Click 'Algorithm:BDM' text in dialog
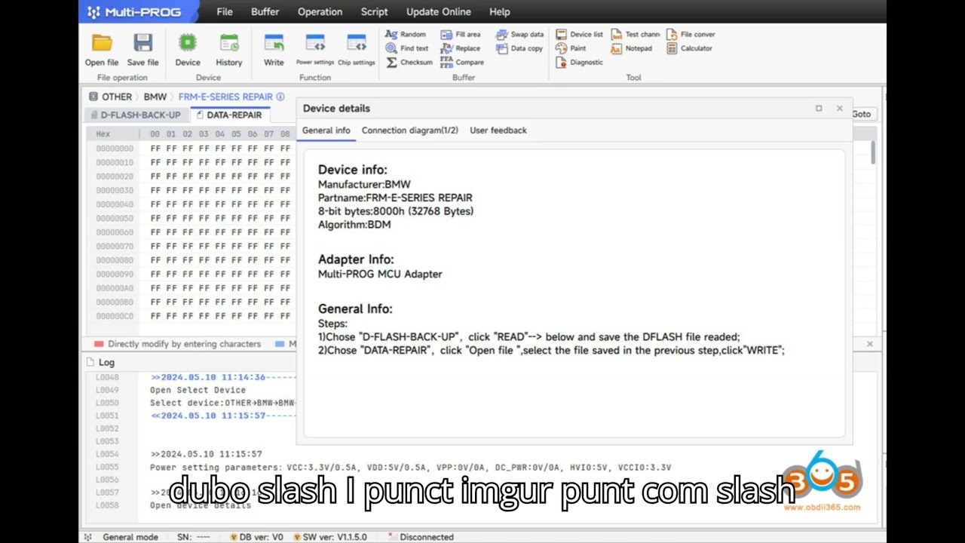This screenshot has height=543, width=965. [x=354, y=225]
